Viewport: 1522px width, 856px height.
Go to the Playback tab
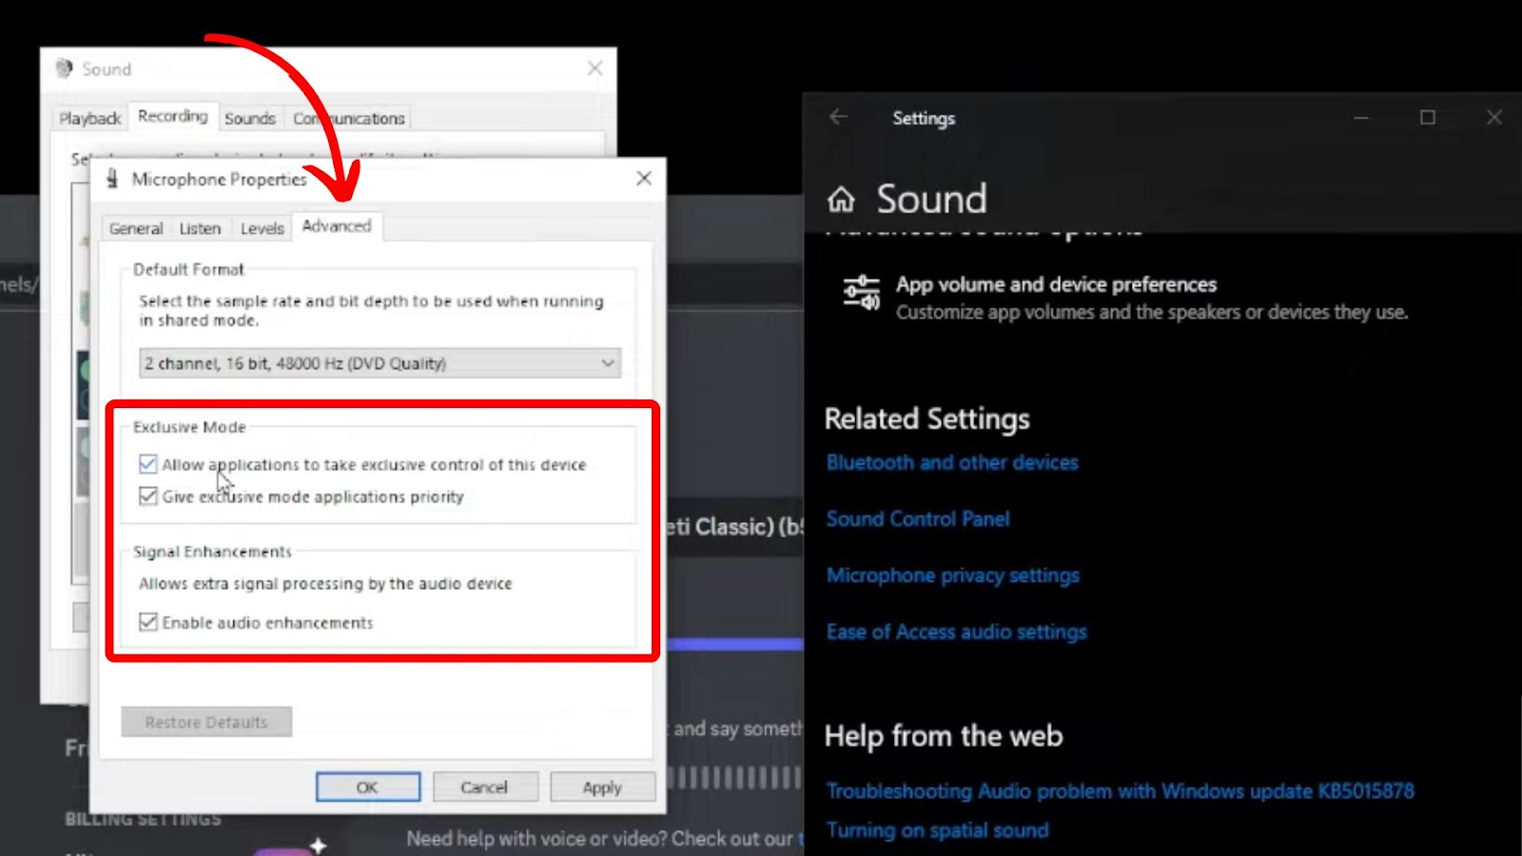click(x=89, y=118)
